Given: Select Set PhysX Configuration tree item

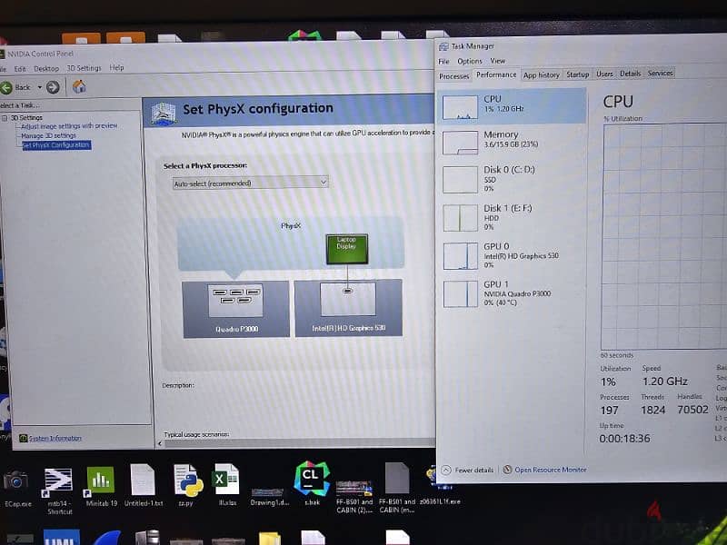Looking at the screenshot, I should coord(56,145).
